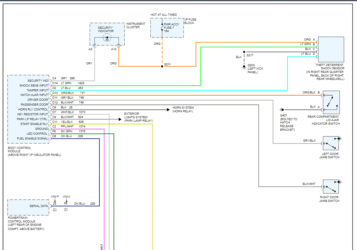Screen dimensions: 357x250
Task: Click the underlined C1 label below VIN K
Action: pyautogui.click(x=66, y=210)
